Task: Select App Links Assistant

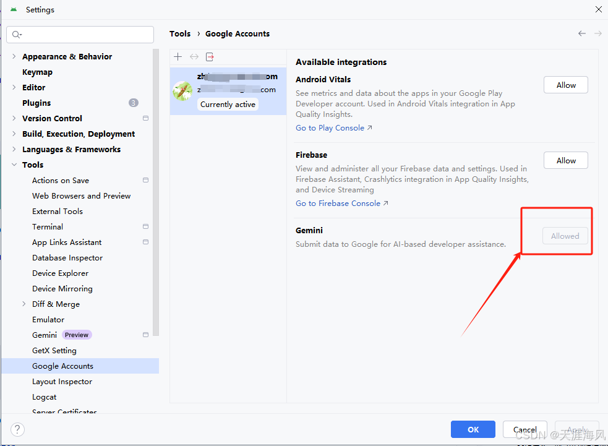Action: click(x=67, y=242)
